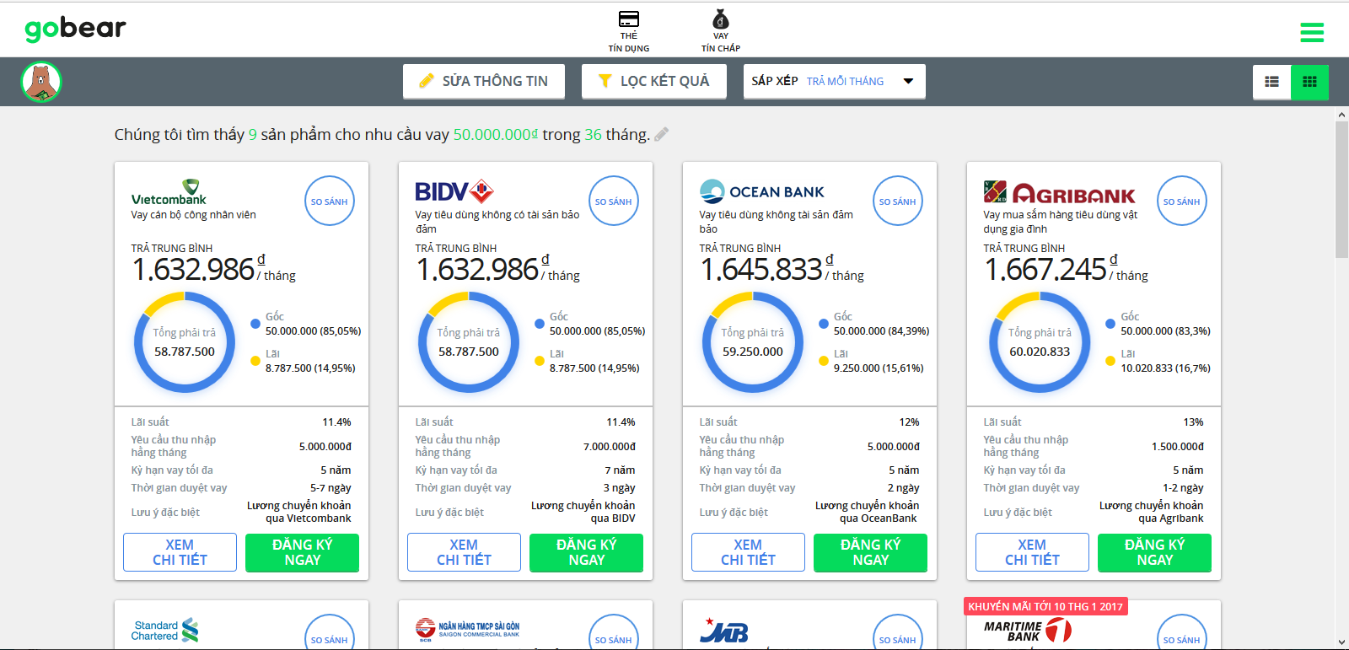Click the pencil edit icon beside loan summary
The image size is (1349, 650).
(x=662, y=134)
